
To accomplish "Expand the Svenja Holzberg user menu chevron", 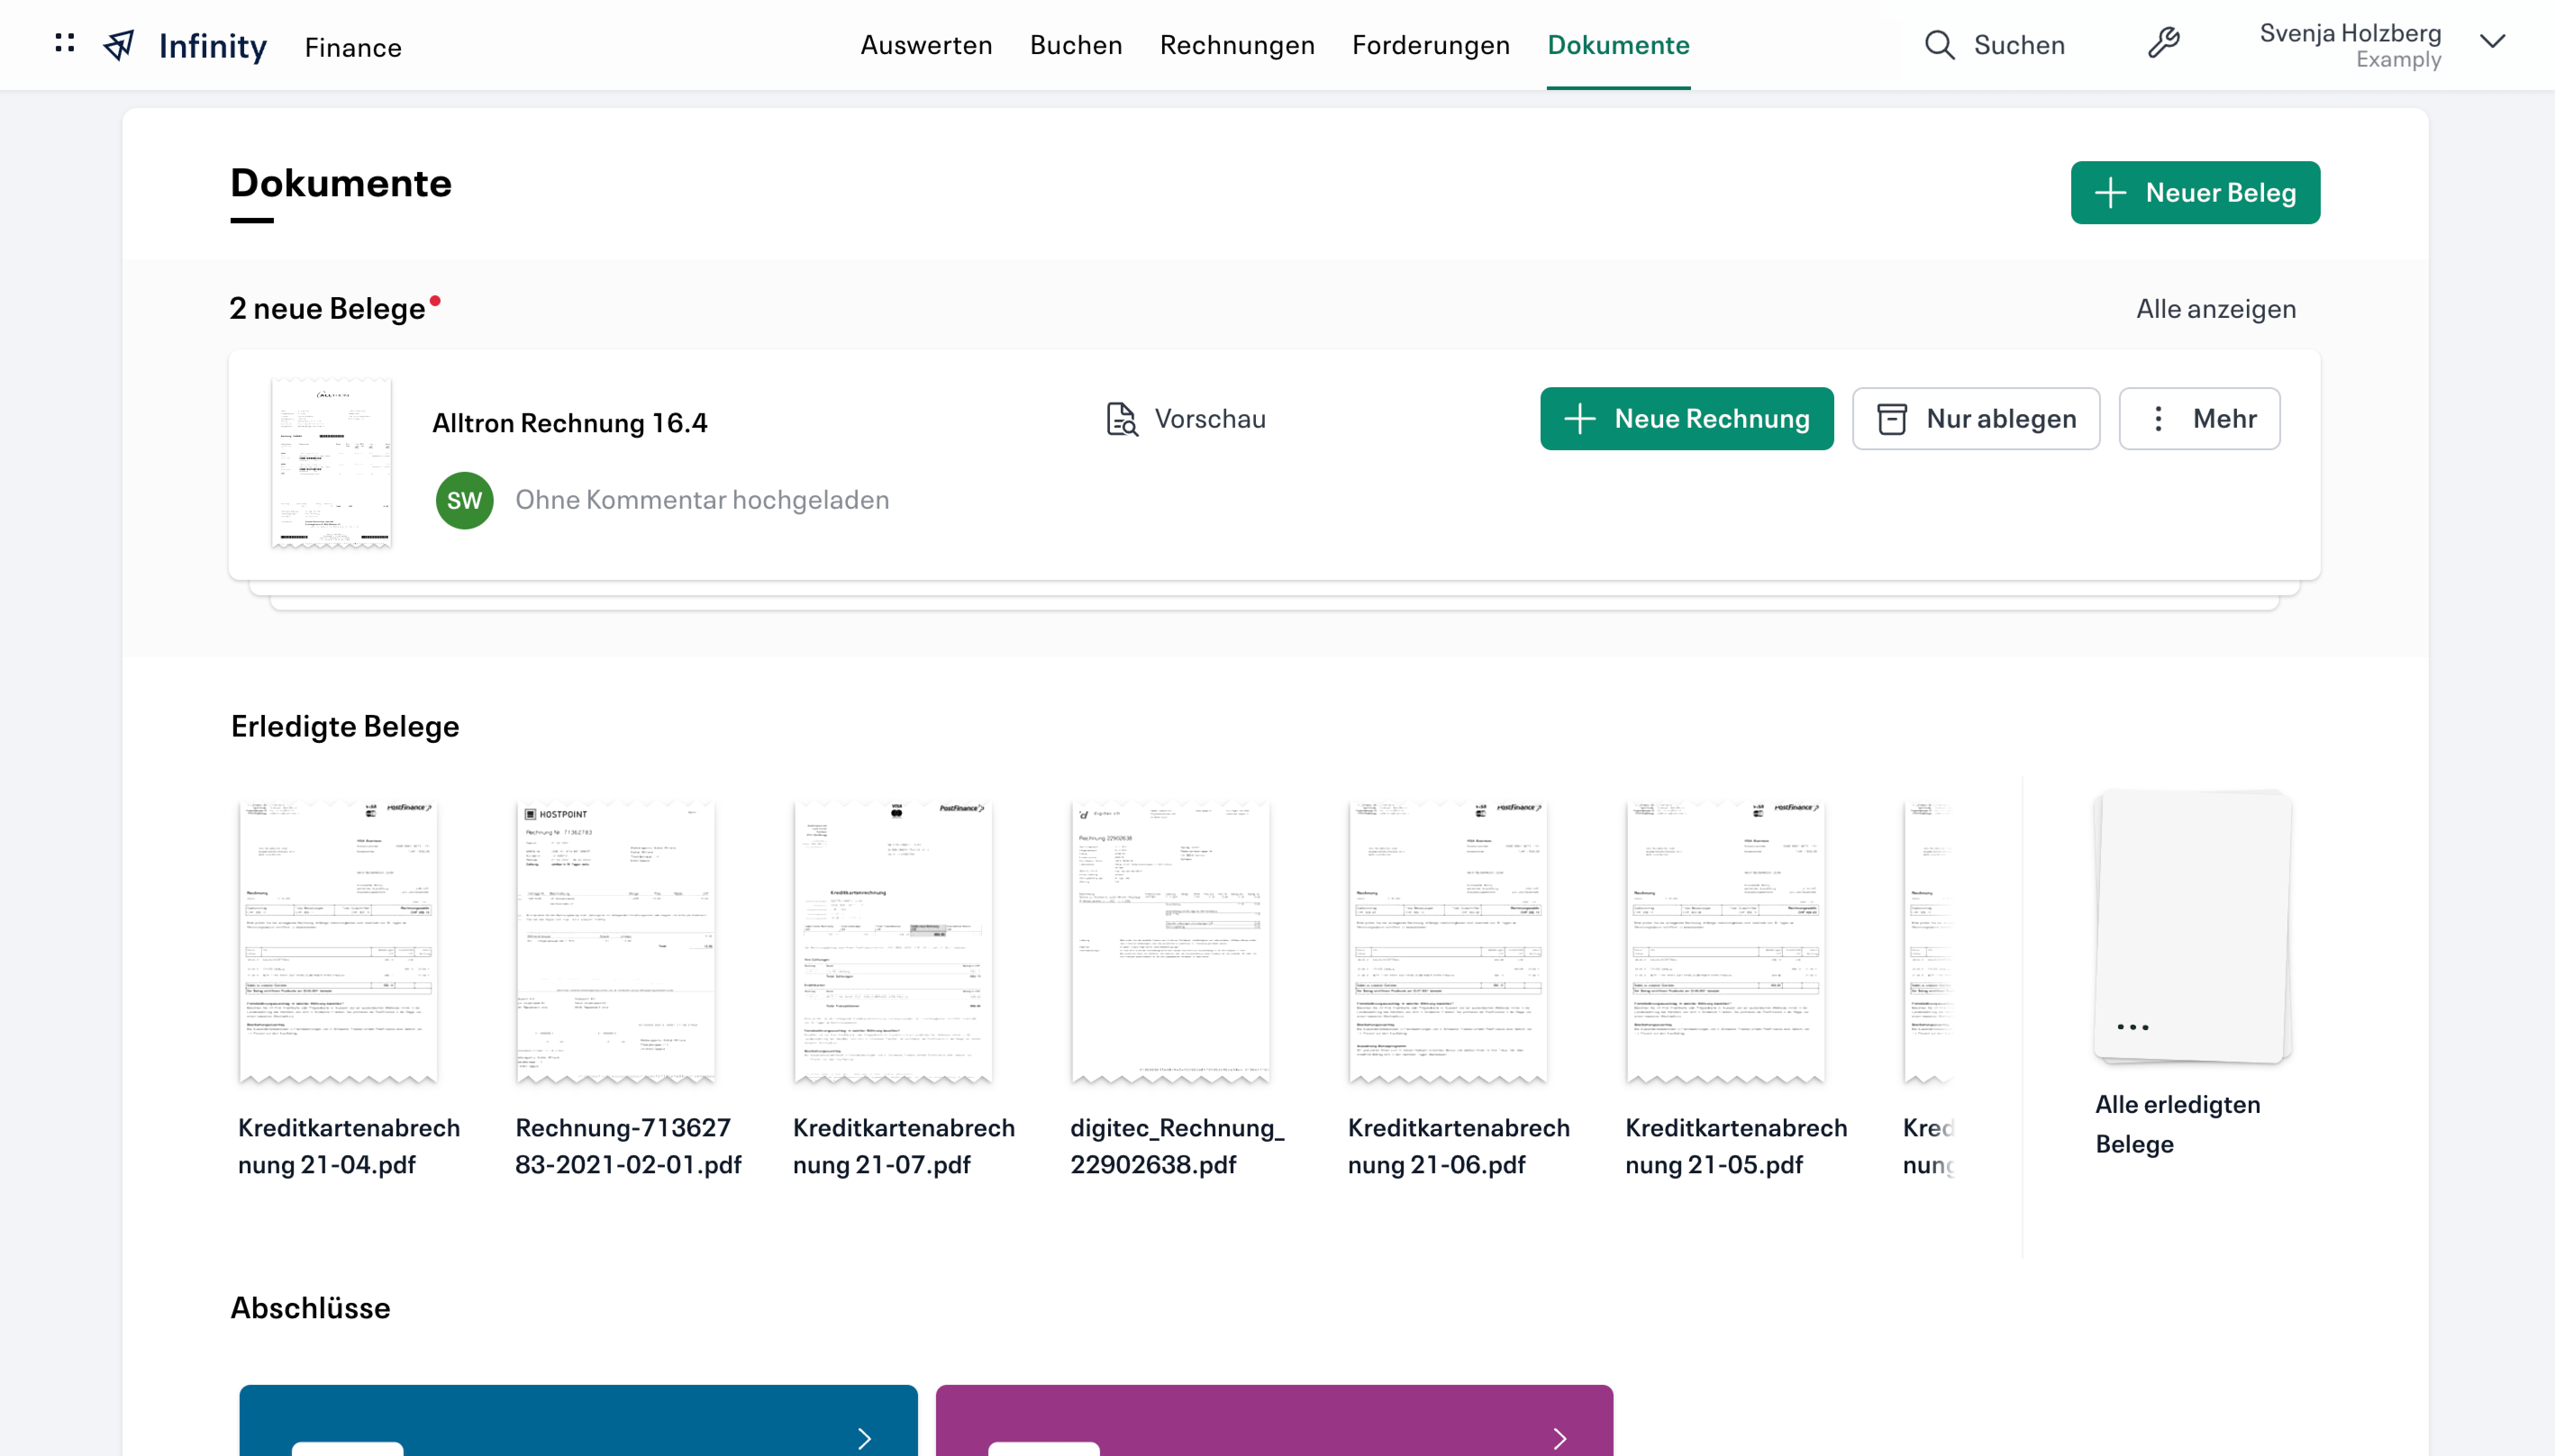I will 2492,41.
